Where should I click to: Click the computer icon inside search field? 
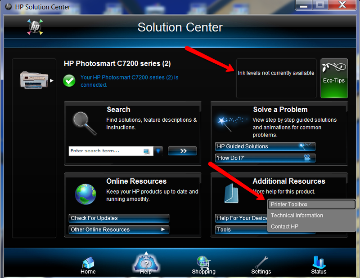(x=147, y=151)
